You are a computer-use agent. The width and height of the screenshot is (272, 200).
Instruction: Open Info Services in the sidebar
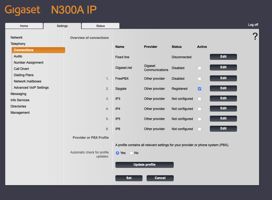(x=20, y=100)
